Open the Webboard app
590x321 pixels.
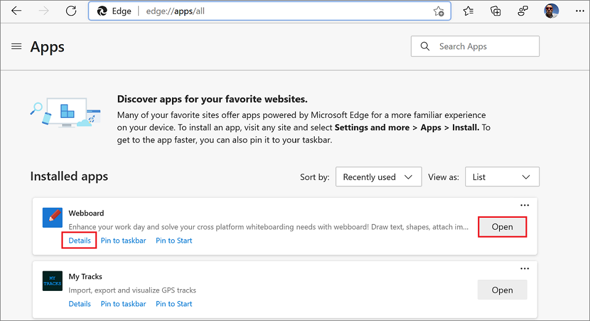pos(502,226)
